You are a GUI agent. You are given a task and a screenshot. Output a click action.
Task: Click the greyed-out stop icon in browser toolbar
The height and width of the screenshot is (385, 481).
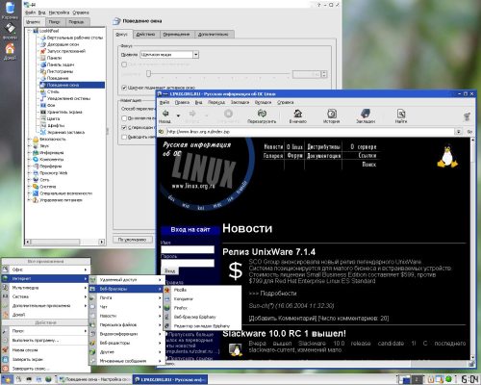click(228, 114)
